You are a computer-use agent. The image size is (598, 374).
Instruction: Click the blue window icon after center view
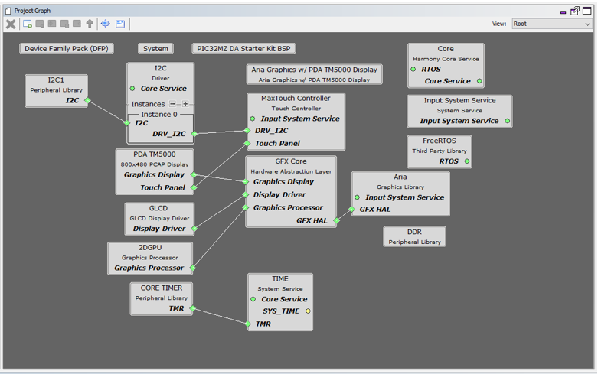click(120, 24)
